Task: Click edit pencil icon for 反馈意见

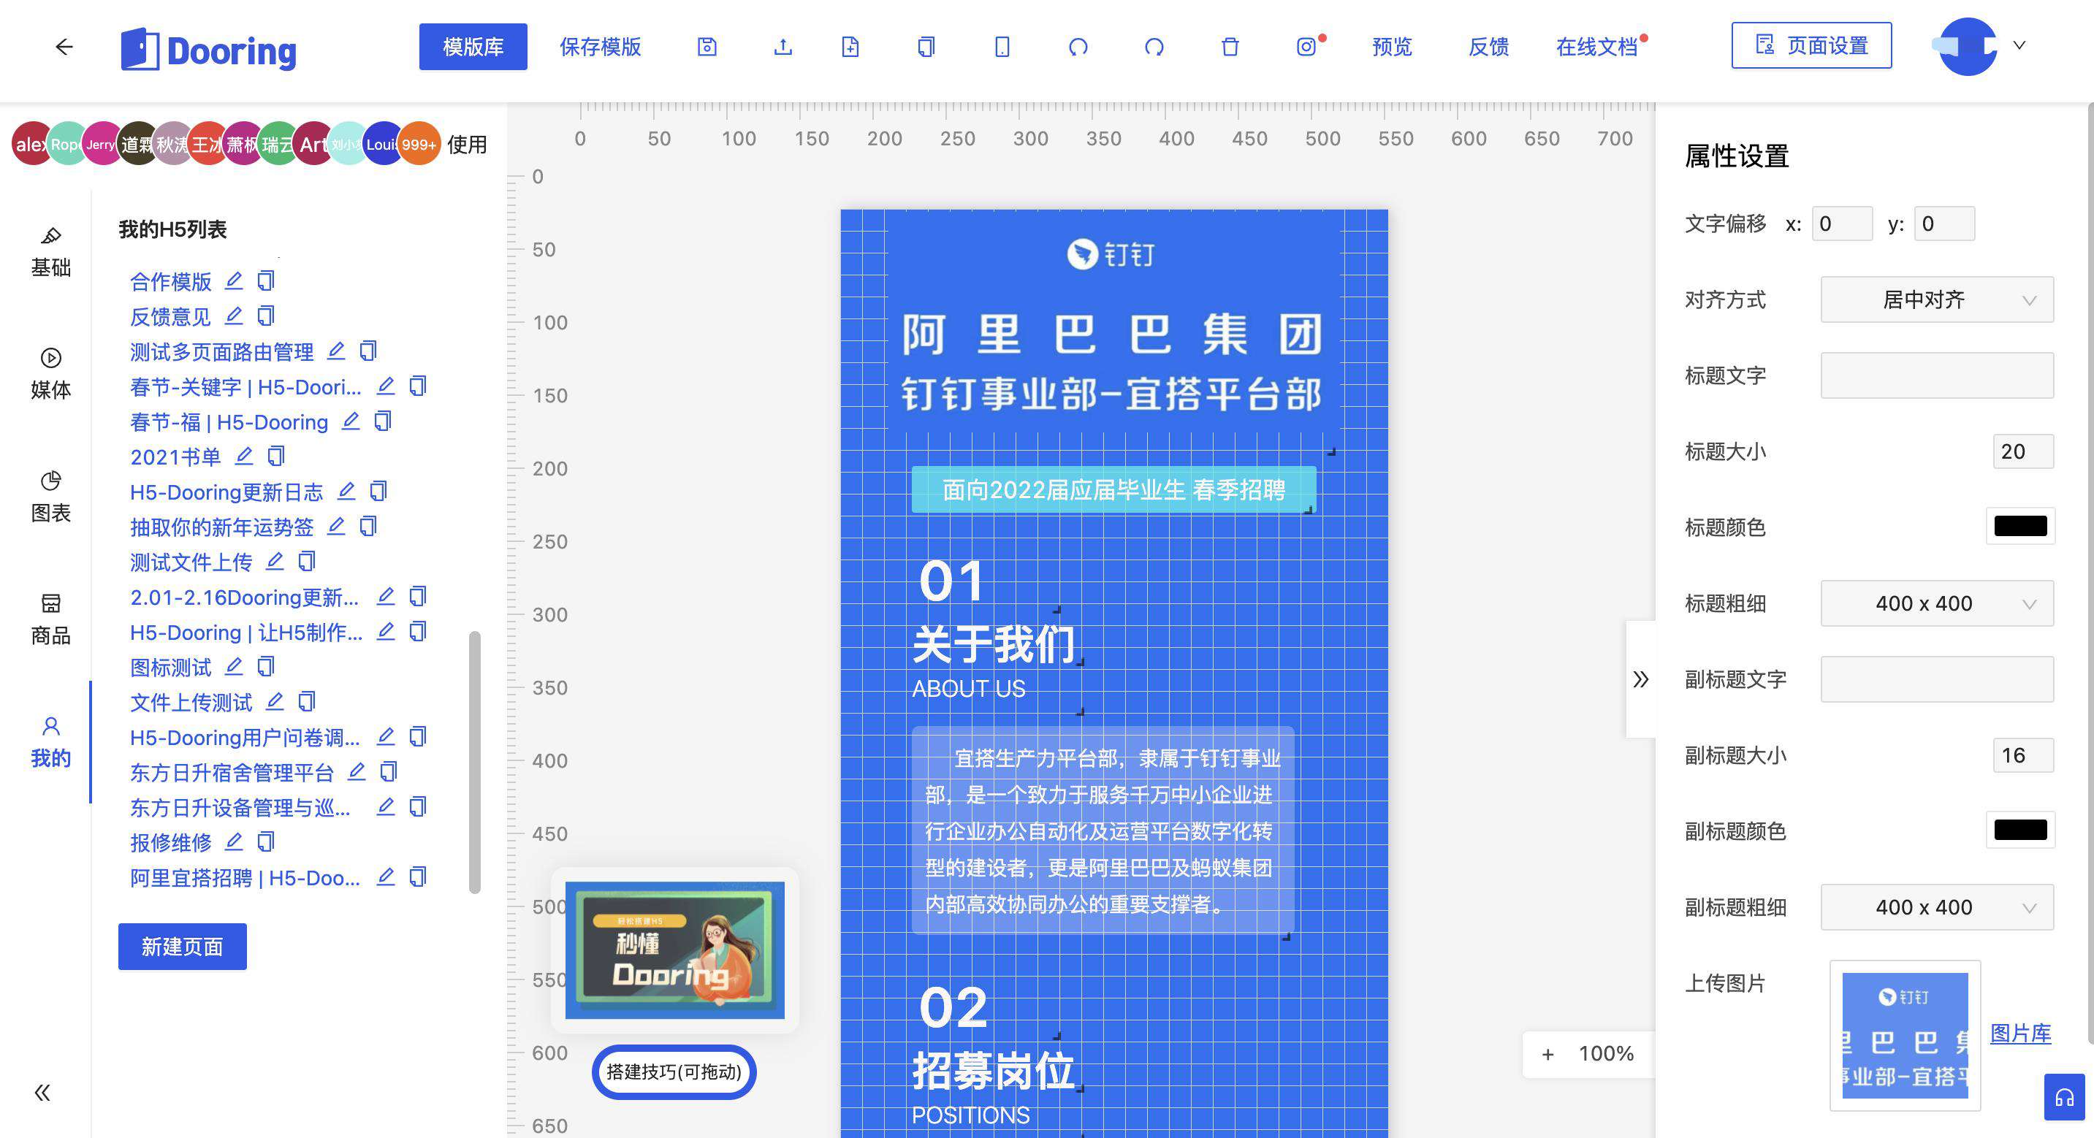Action: [x=234, y=316]
